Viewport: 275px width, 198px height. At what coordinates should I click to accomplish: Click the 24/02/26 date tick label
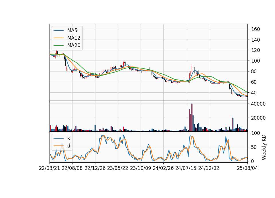coord(163,168)
